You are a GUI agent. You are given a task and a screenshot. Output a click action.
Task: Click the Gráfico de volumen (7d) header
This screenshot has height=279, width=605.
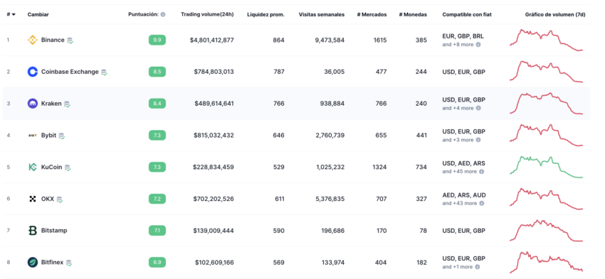(555, 15)
